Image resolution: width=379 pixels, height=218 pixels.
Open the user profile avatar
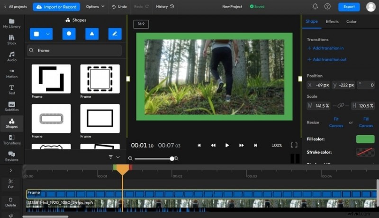click(x=371, y=7)
